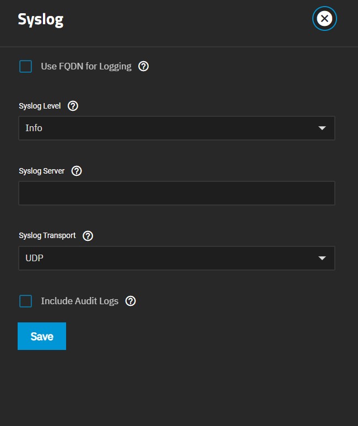Image resolution: width=358 pixels, height=426 pixels.
Task: Expand the Syslog Transport dropdown arrow
Action: tap(322, 258)
